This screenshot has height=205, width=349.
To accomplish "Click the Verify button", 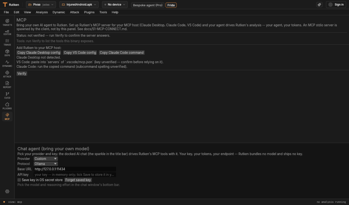I will coord(22,74).
